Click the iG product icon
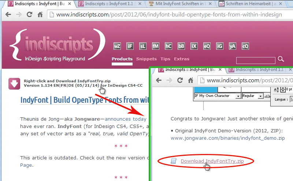 (x=219, y=46)
